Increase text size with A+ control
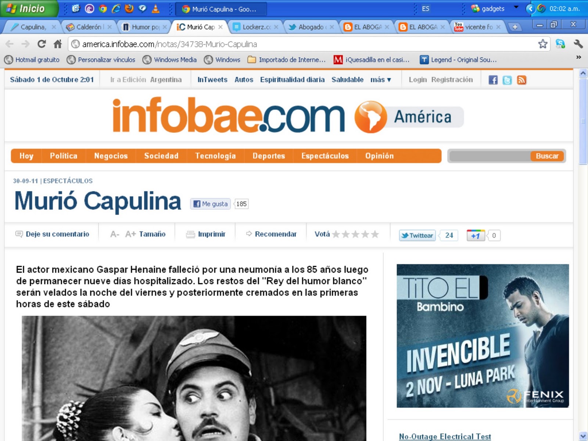This screenshot has width=588, height=441. [130, 234]
